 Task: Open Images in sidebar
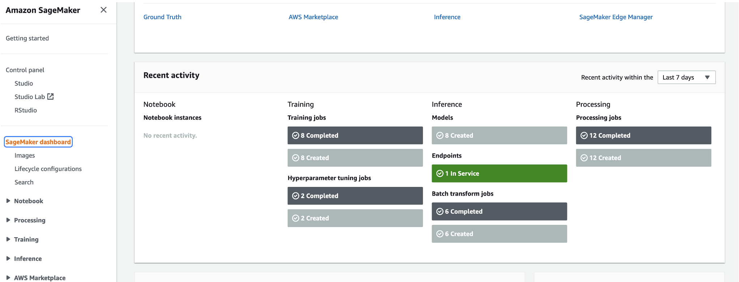25,155
